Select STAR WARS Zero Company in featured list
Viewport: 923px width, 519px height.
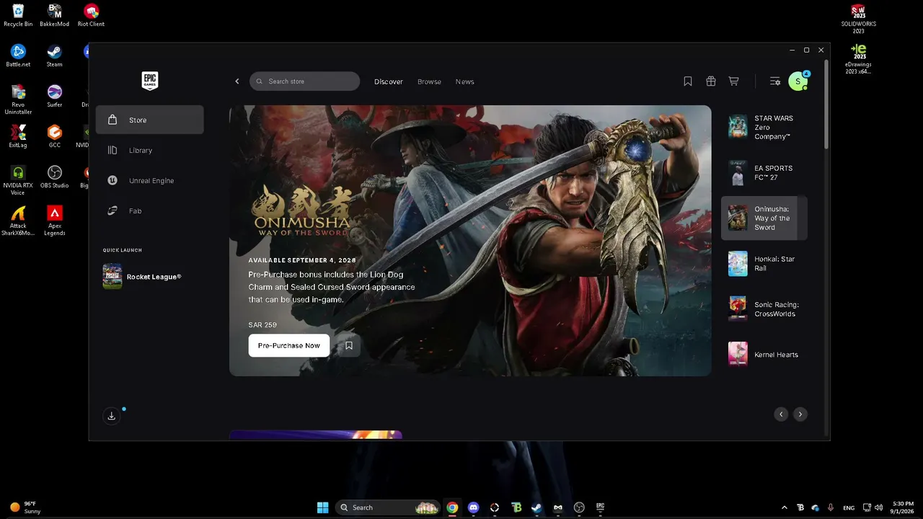coord(764,127)
